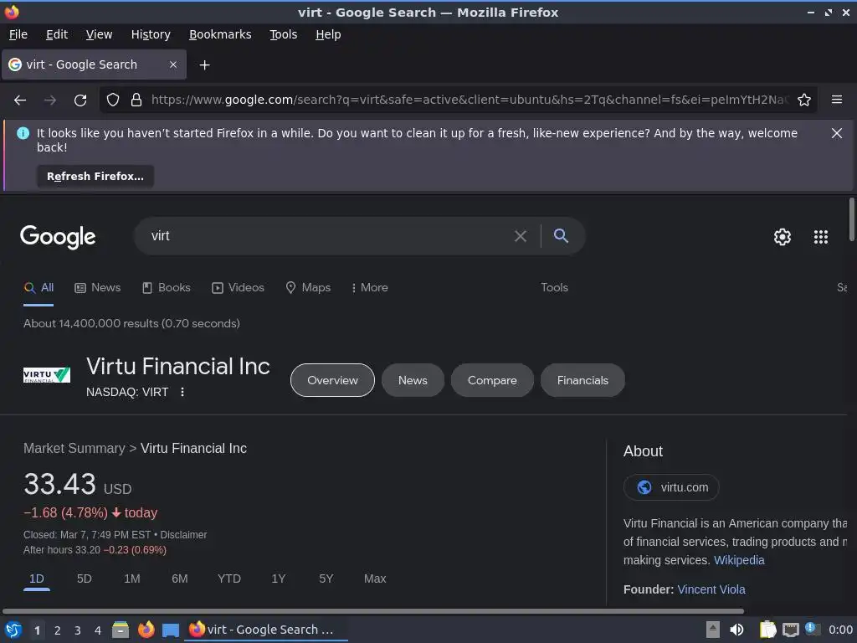Click the Refresh Firefox... button
The image size is (857, 643).
[95, 177]
